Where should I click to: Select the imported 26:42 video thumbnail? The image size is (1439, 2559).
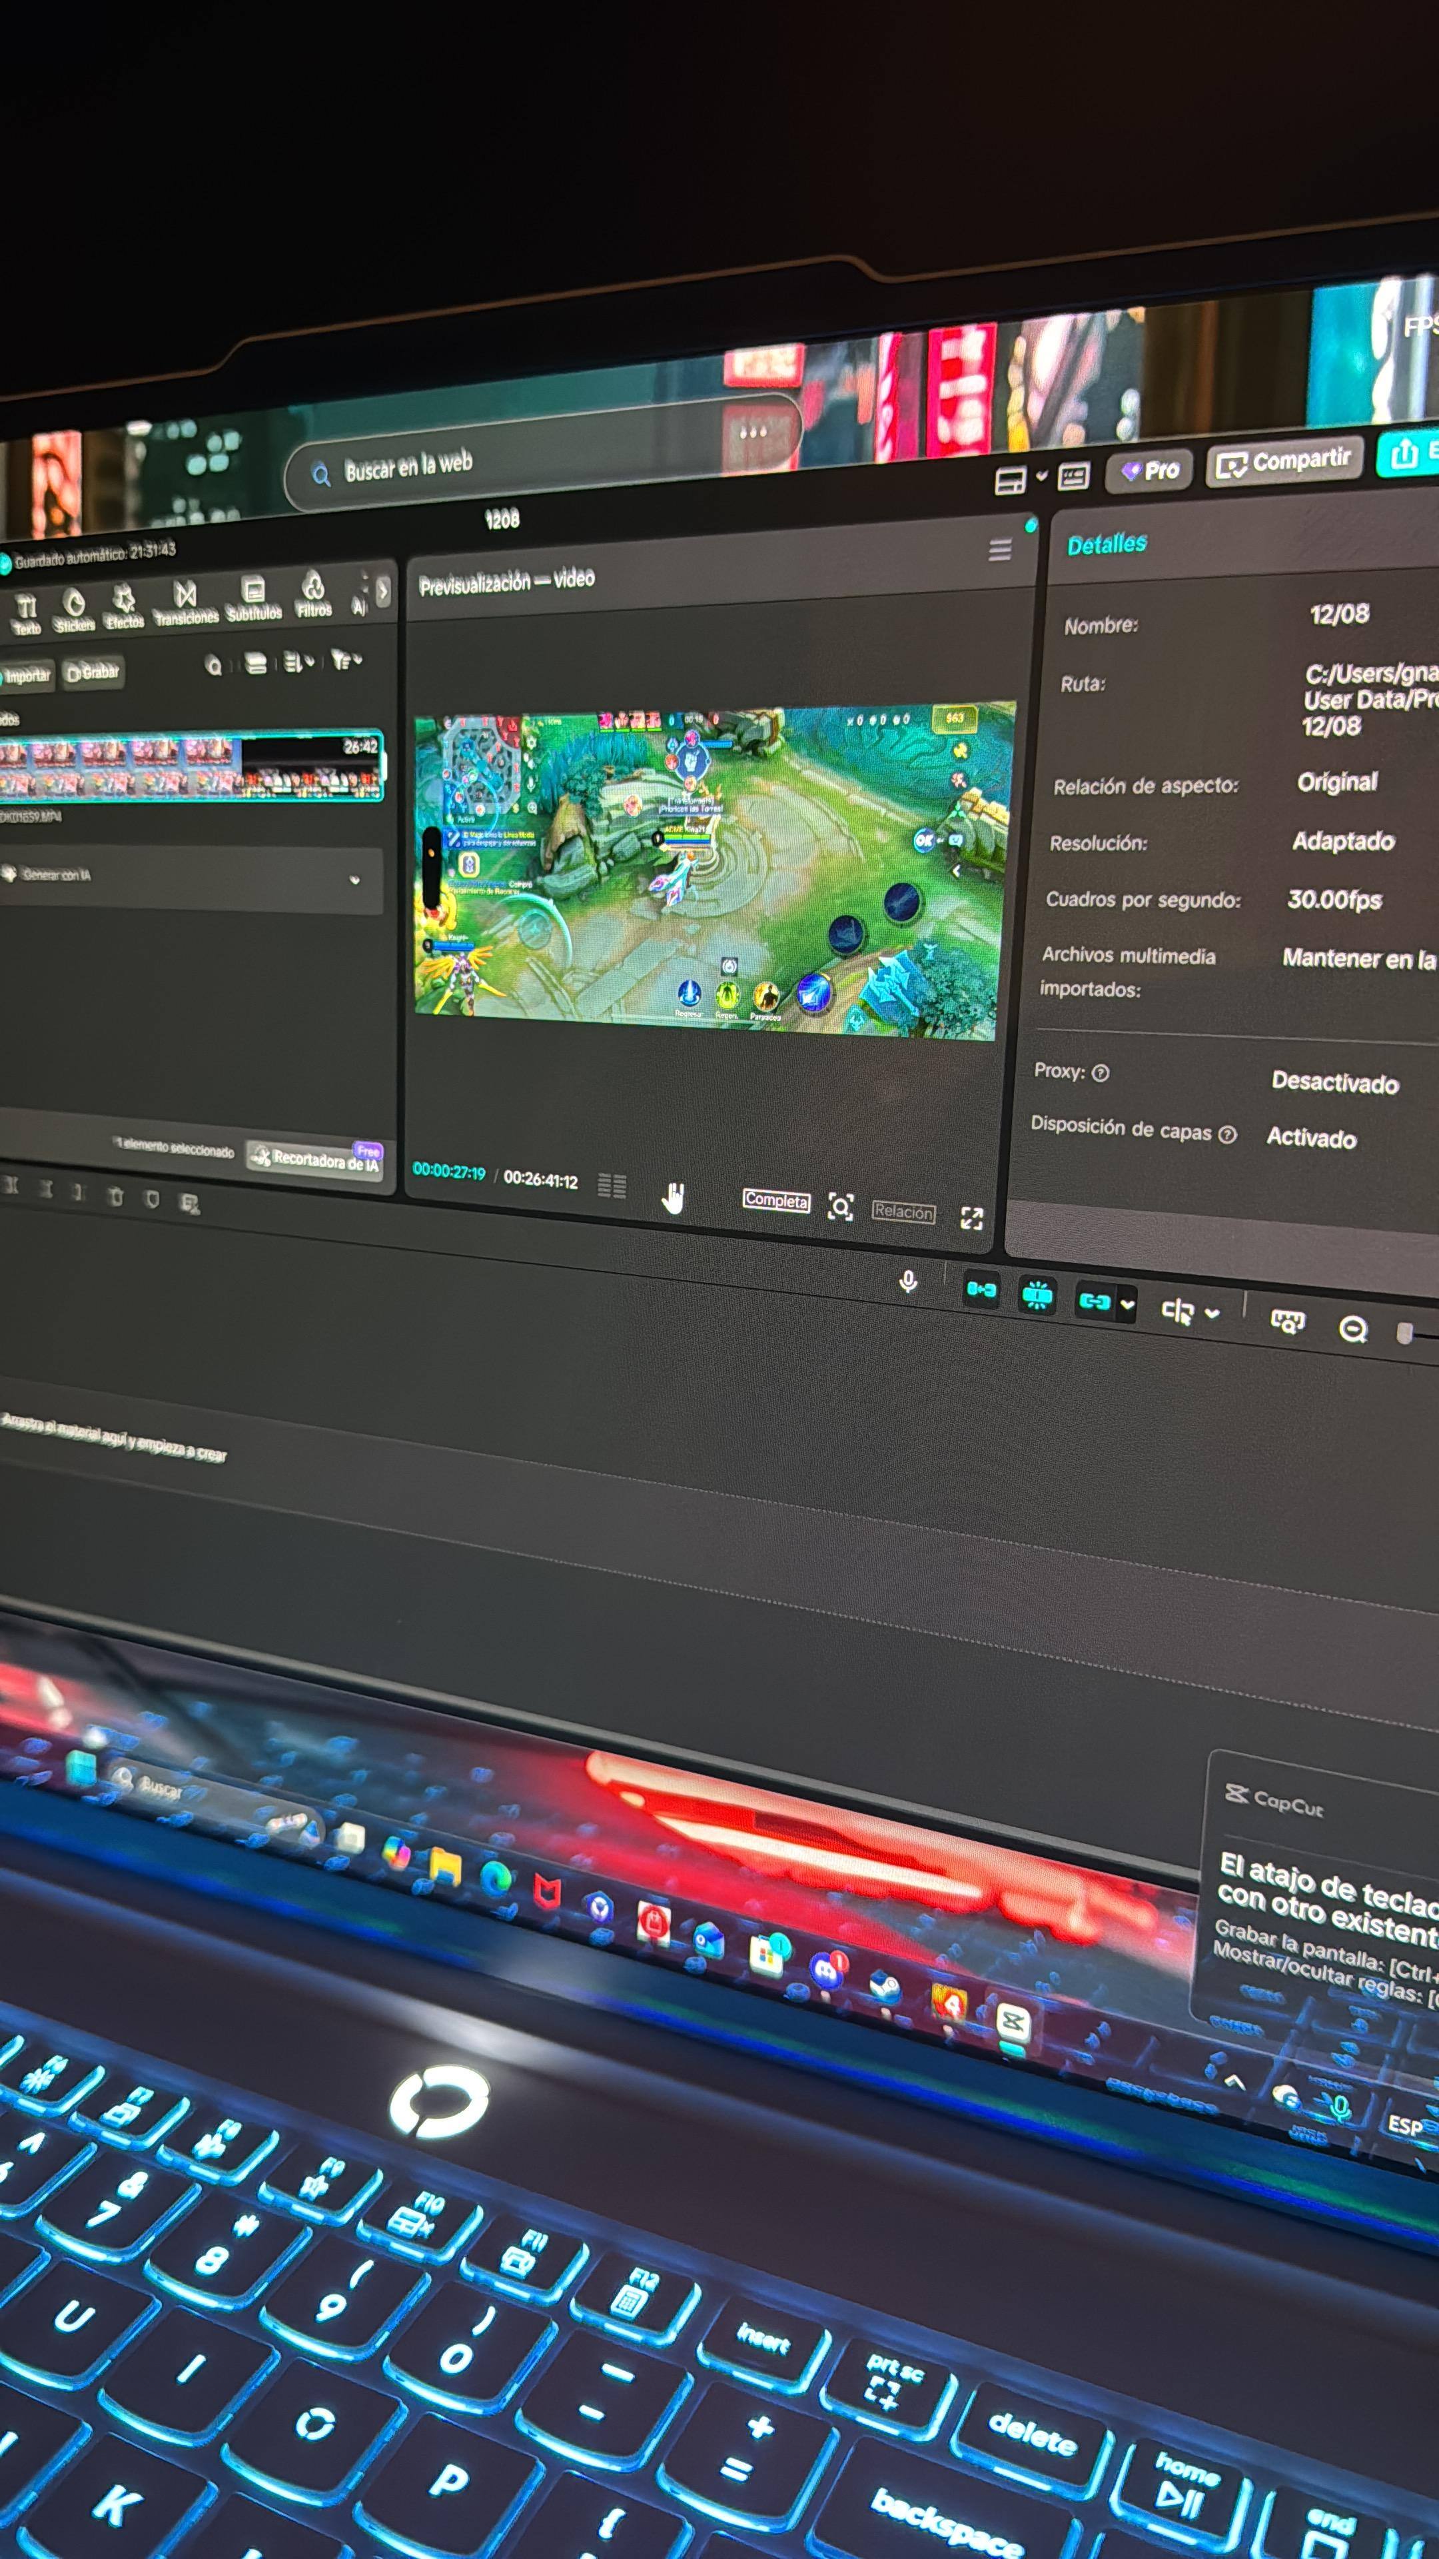[189, 766]
